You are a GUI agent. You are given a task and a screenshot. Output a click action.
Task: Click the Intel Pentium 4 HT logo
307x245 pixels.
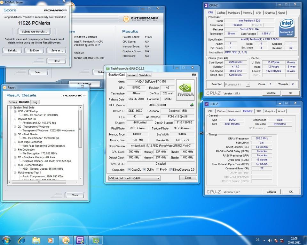(x=287, y=27)
